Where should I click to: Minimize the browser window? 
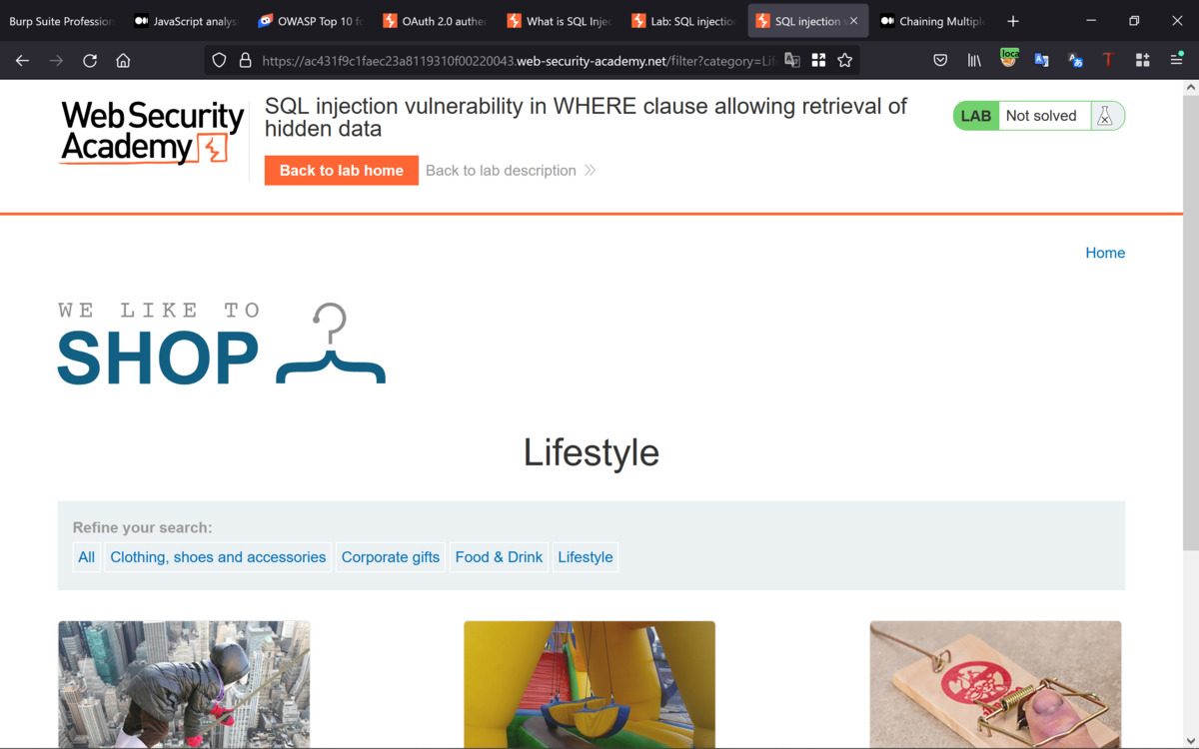[1091, 21]
